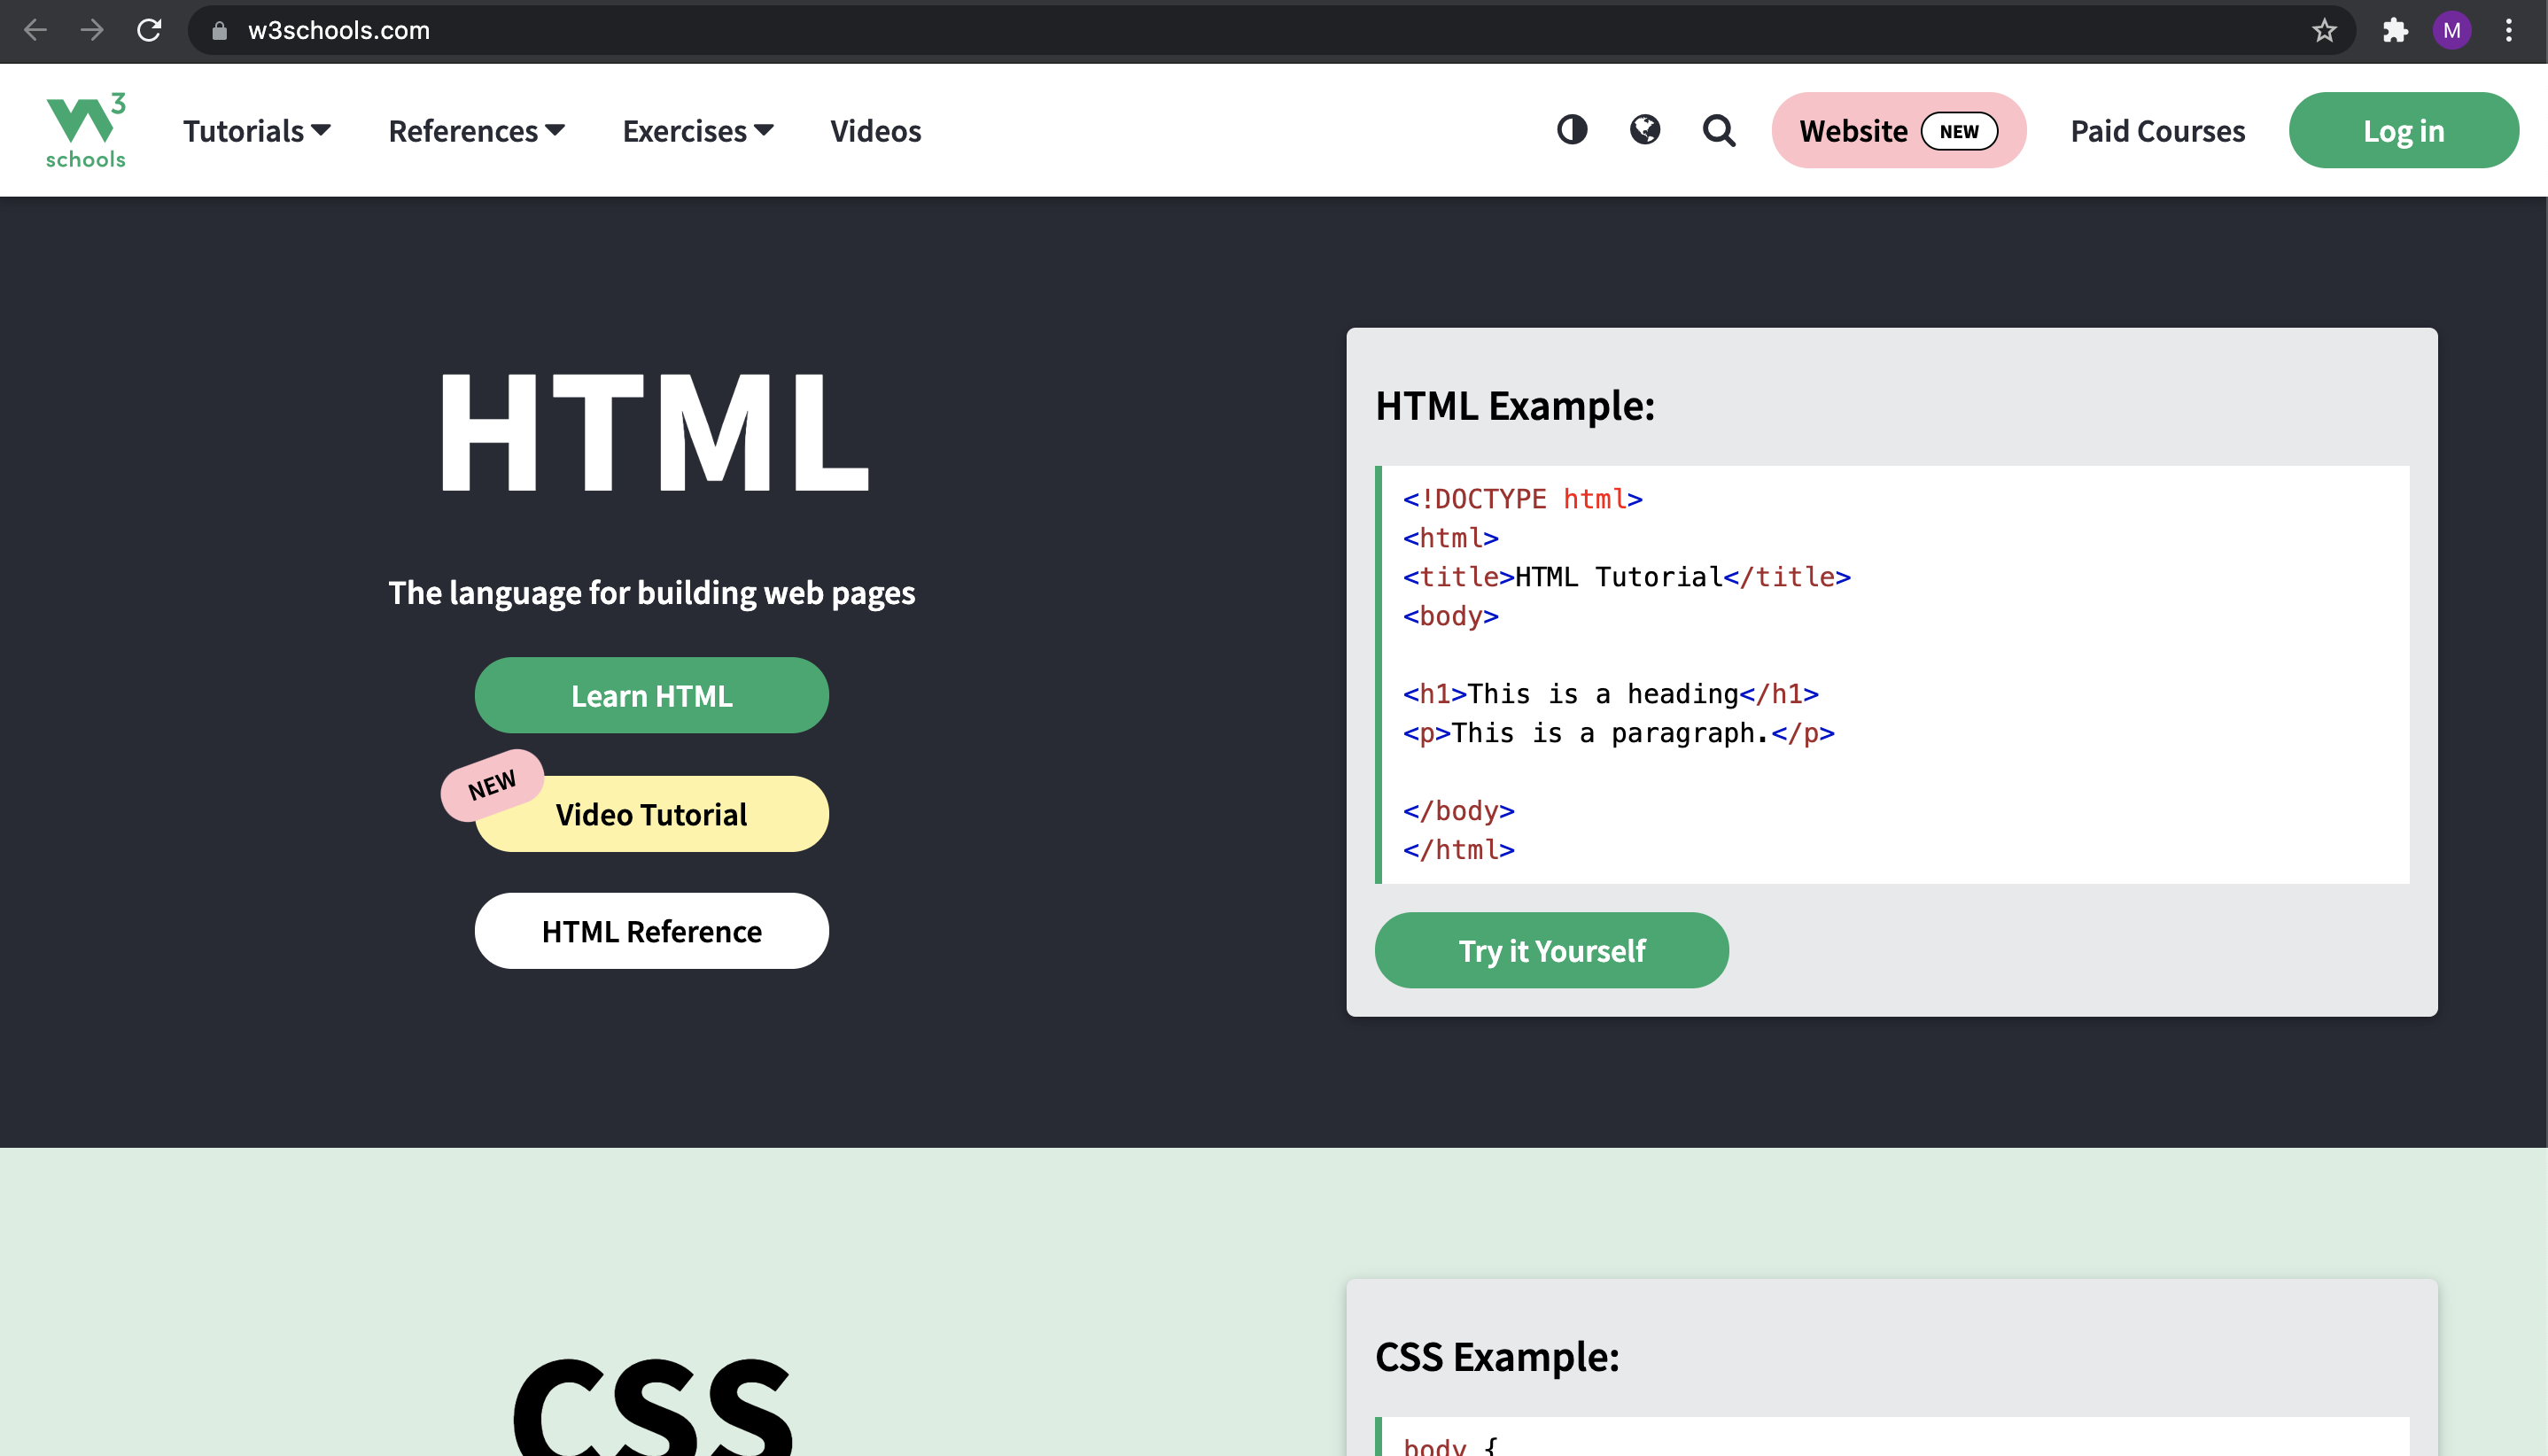The height and width of the screenshot is (1456, 2548).
Task: Click the Try it Yourself button
Action: [1551, 950]
